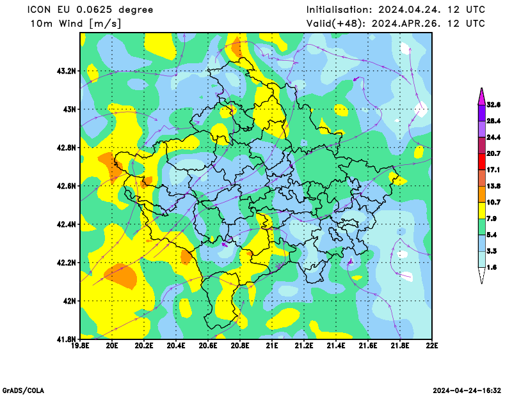
Task: Select the 42.4N latitude label
Action: coord(67,224)
